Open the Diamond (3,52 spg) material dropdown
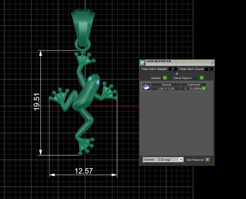The image size is (246, 199). (x=181, y=159)
